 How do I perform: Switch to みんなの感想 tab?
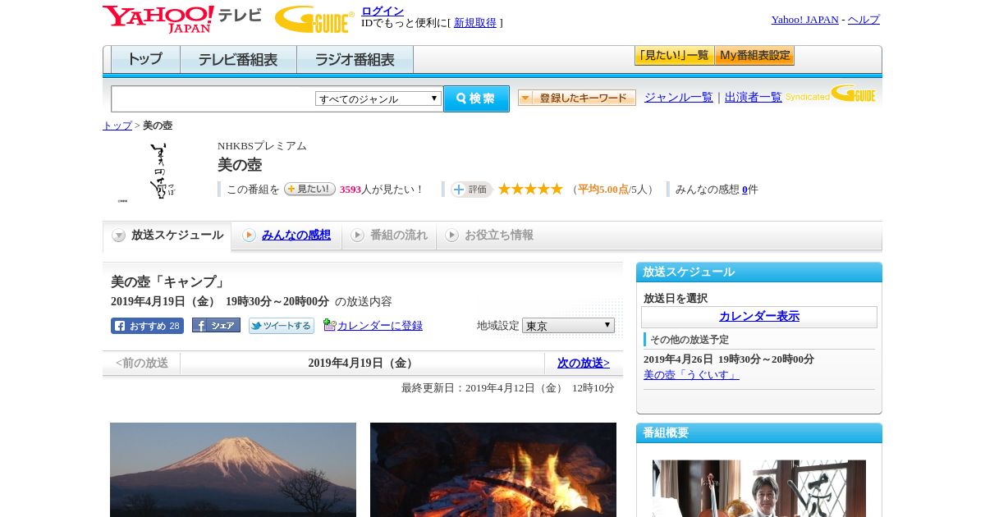296,236
